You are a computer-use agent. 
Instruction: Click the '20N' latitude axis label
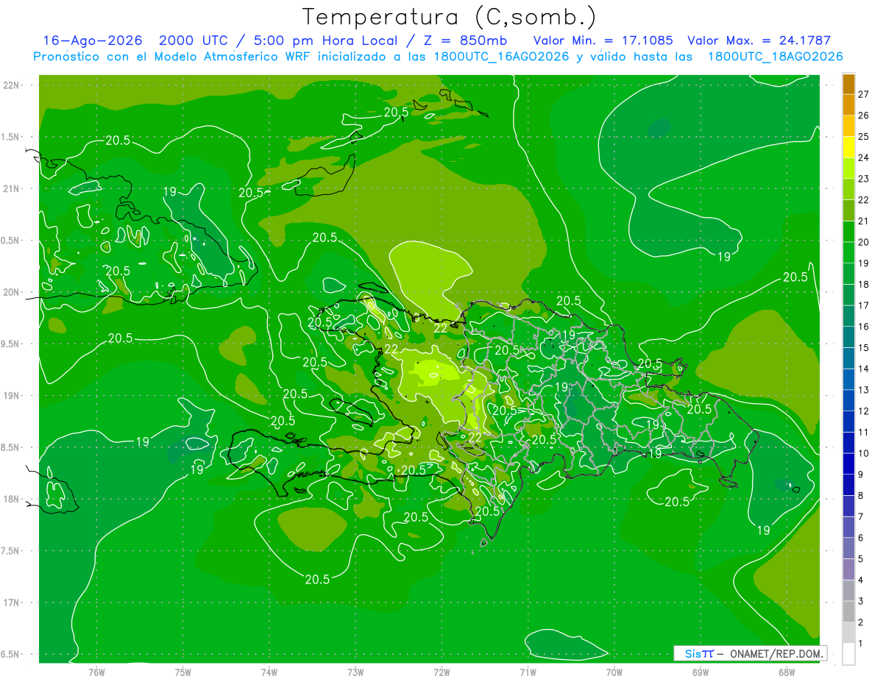click(13, 292)
